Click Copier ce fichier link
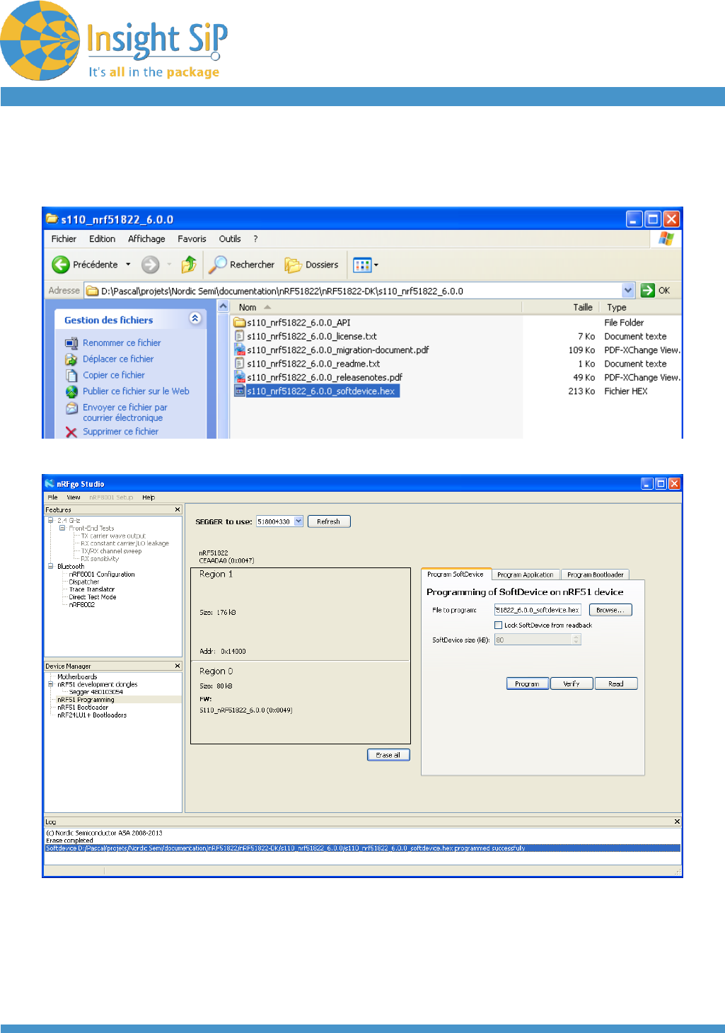 pyautogui.click(x=114, y=376)
